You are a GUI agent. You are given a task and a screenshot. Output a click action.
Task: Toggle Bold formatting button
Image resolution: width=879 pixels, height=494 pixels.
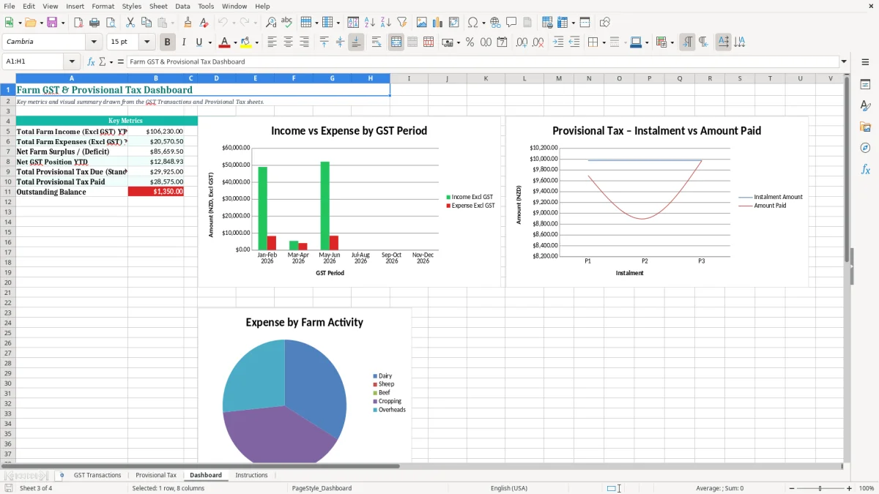pyautogui.click(x=168, y=42)
